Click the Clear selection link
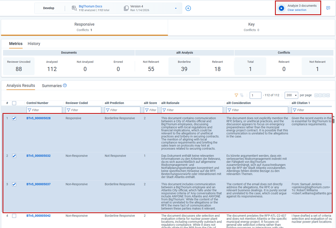The width and height of the screenshot is (336, 228). point(297,10)
